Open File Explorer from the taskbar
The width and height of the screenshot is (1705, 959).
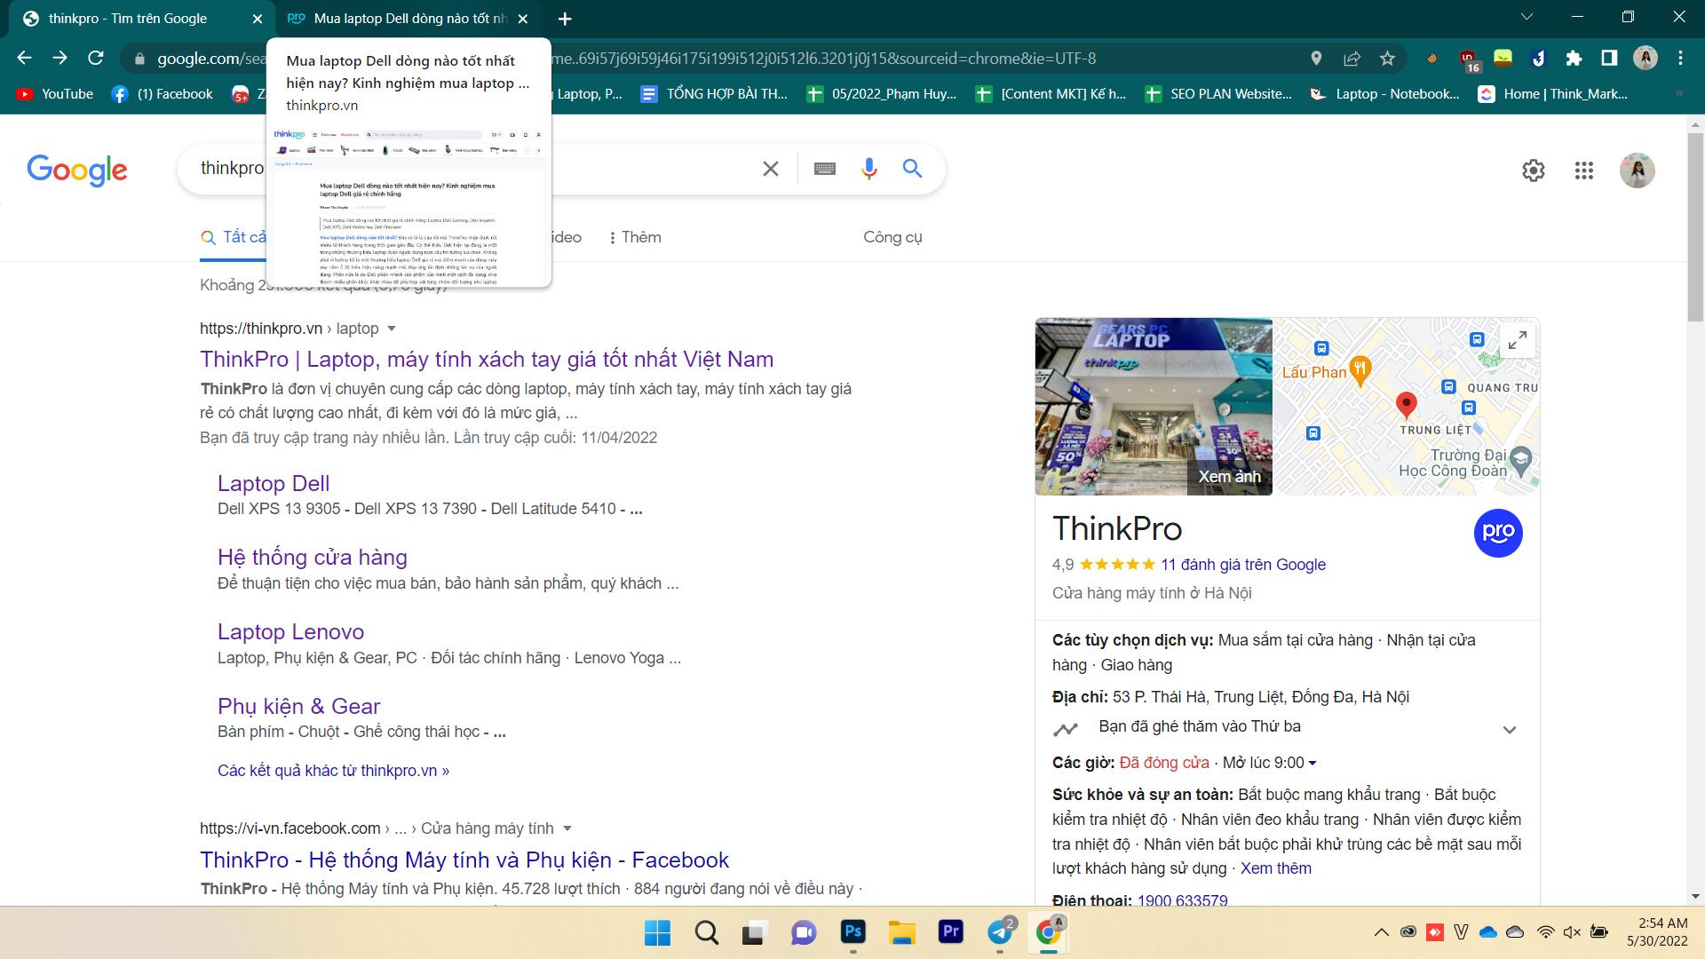(x=901, y=932)
